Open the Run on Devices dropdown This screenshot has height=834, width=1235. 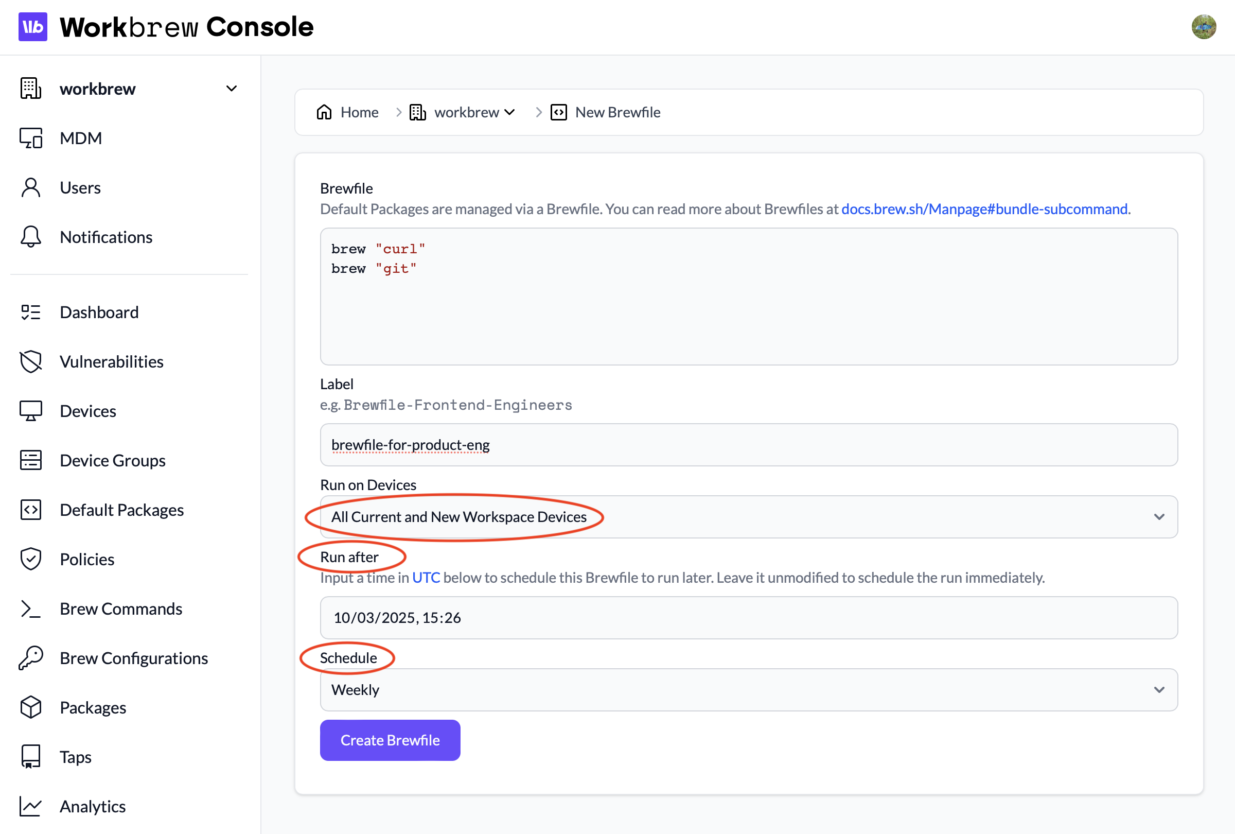748,517
